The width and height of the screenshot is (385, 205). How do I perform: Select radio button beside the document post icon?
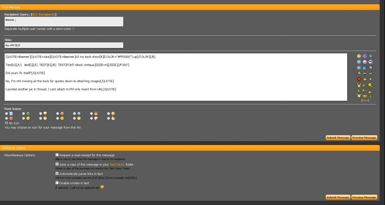7,114
